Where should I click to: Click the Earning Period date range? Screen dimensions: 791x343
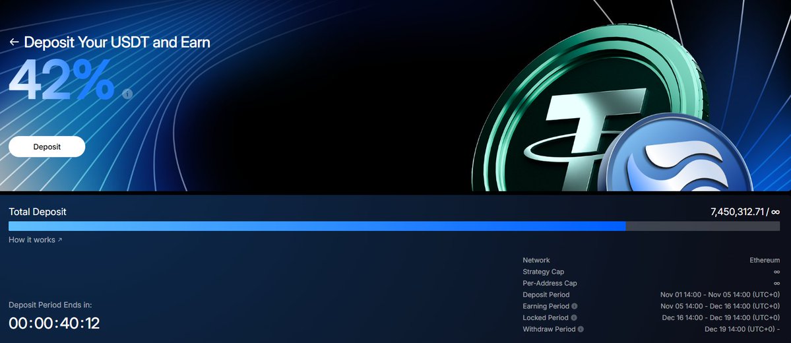[x=720, y=306]
